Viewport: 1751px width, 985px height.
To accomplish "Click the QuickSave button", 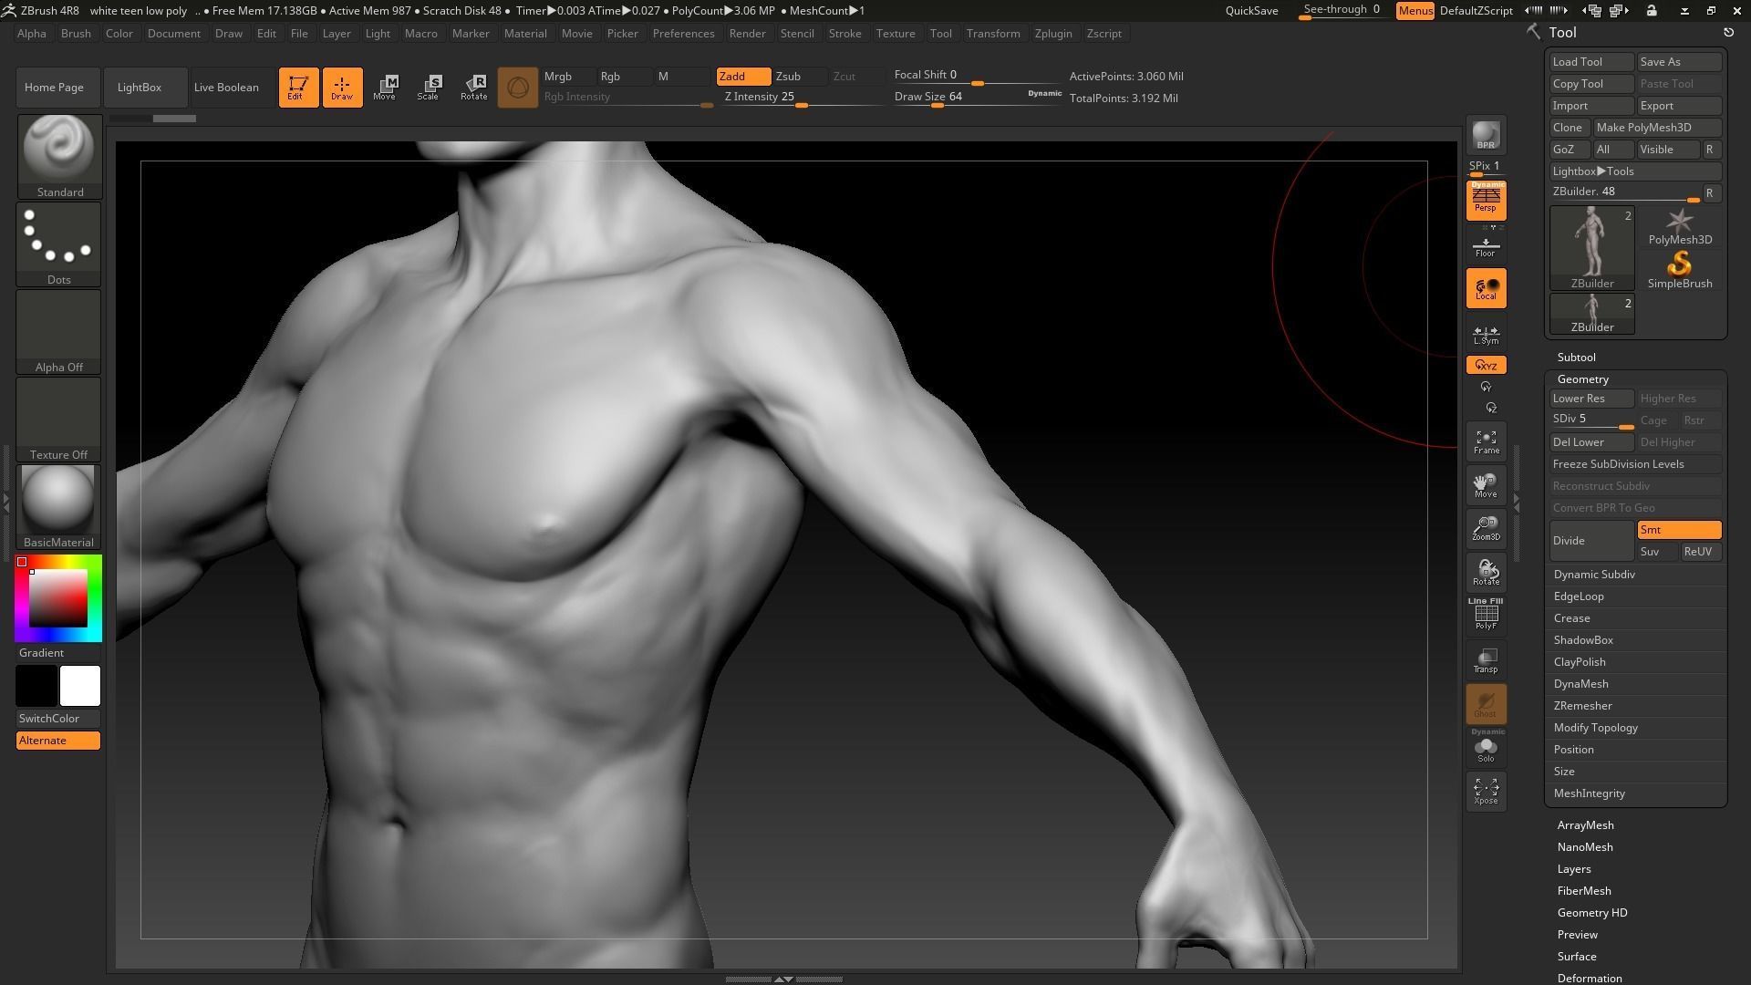I will tap(1251, 11).
